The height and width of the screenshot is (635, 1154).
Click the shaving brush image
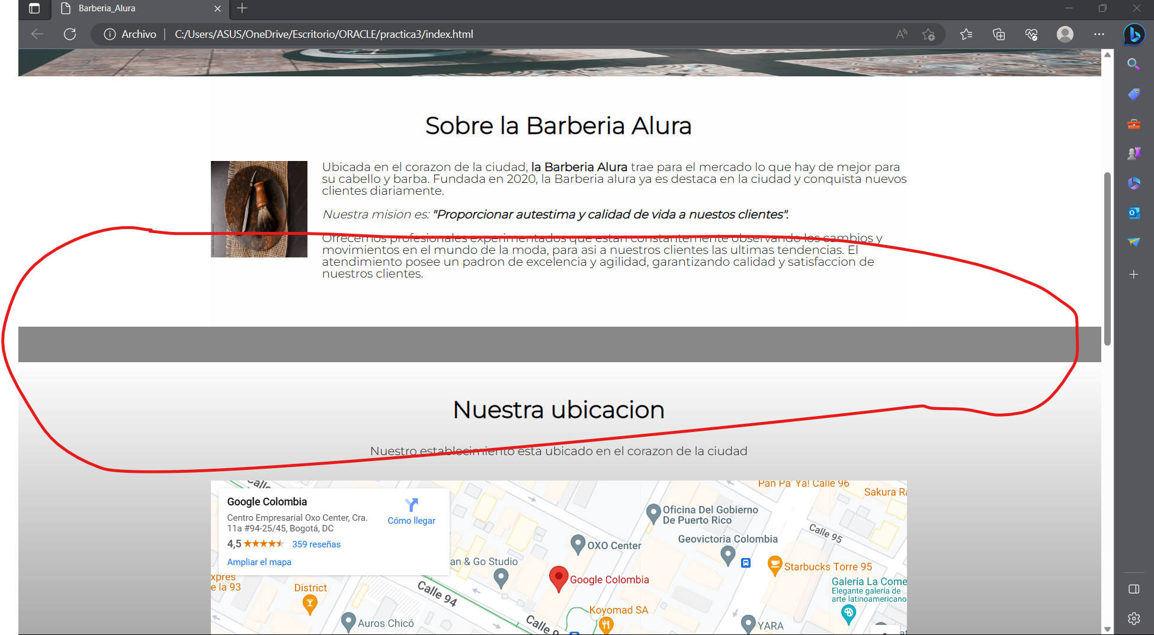pyautogui.click(x=259, y=209)
